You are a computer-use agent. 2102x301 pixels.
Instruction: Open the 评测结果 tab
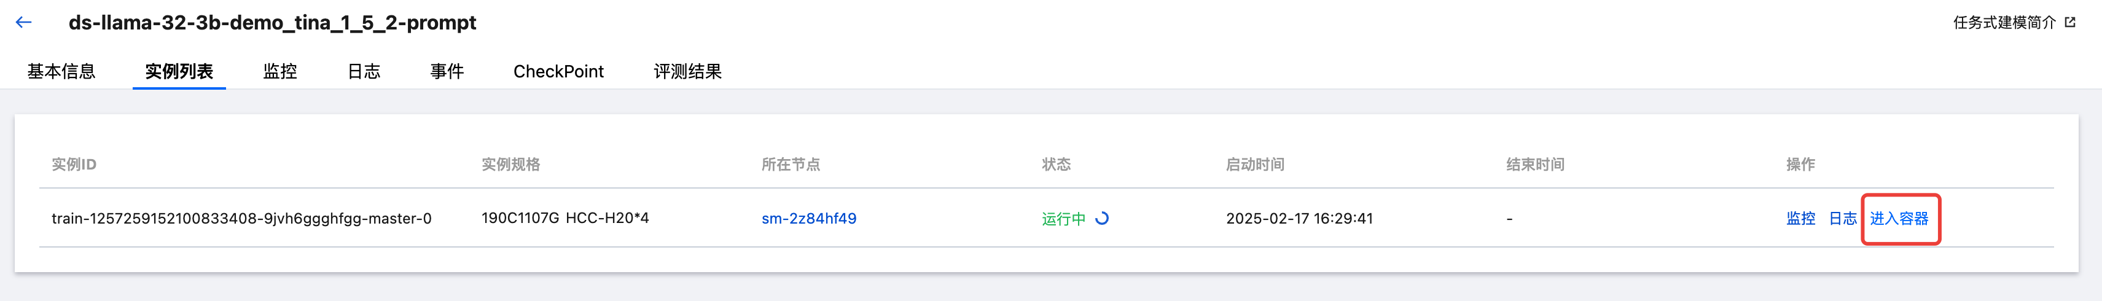[687, 71]
